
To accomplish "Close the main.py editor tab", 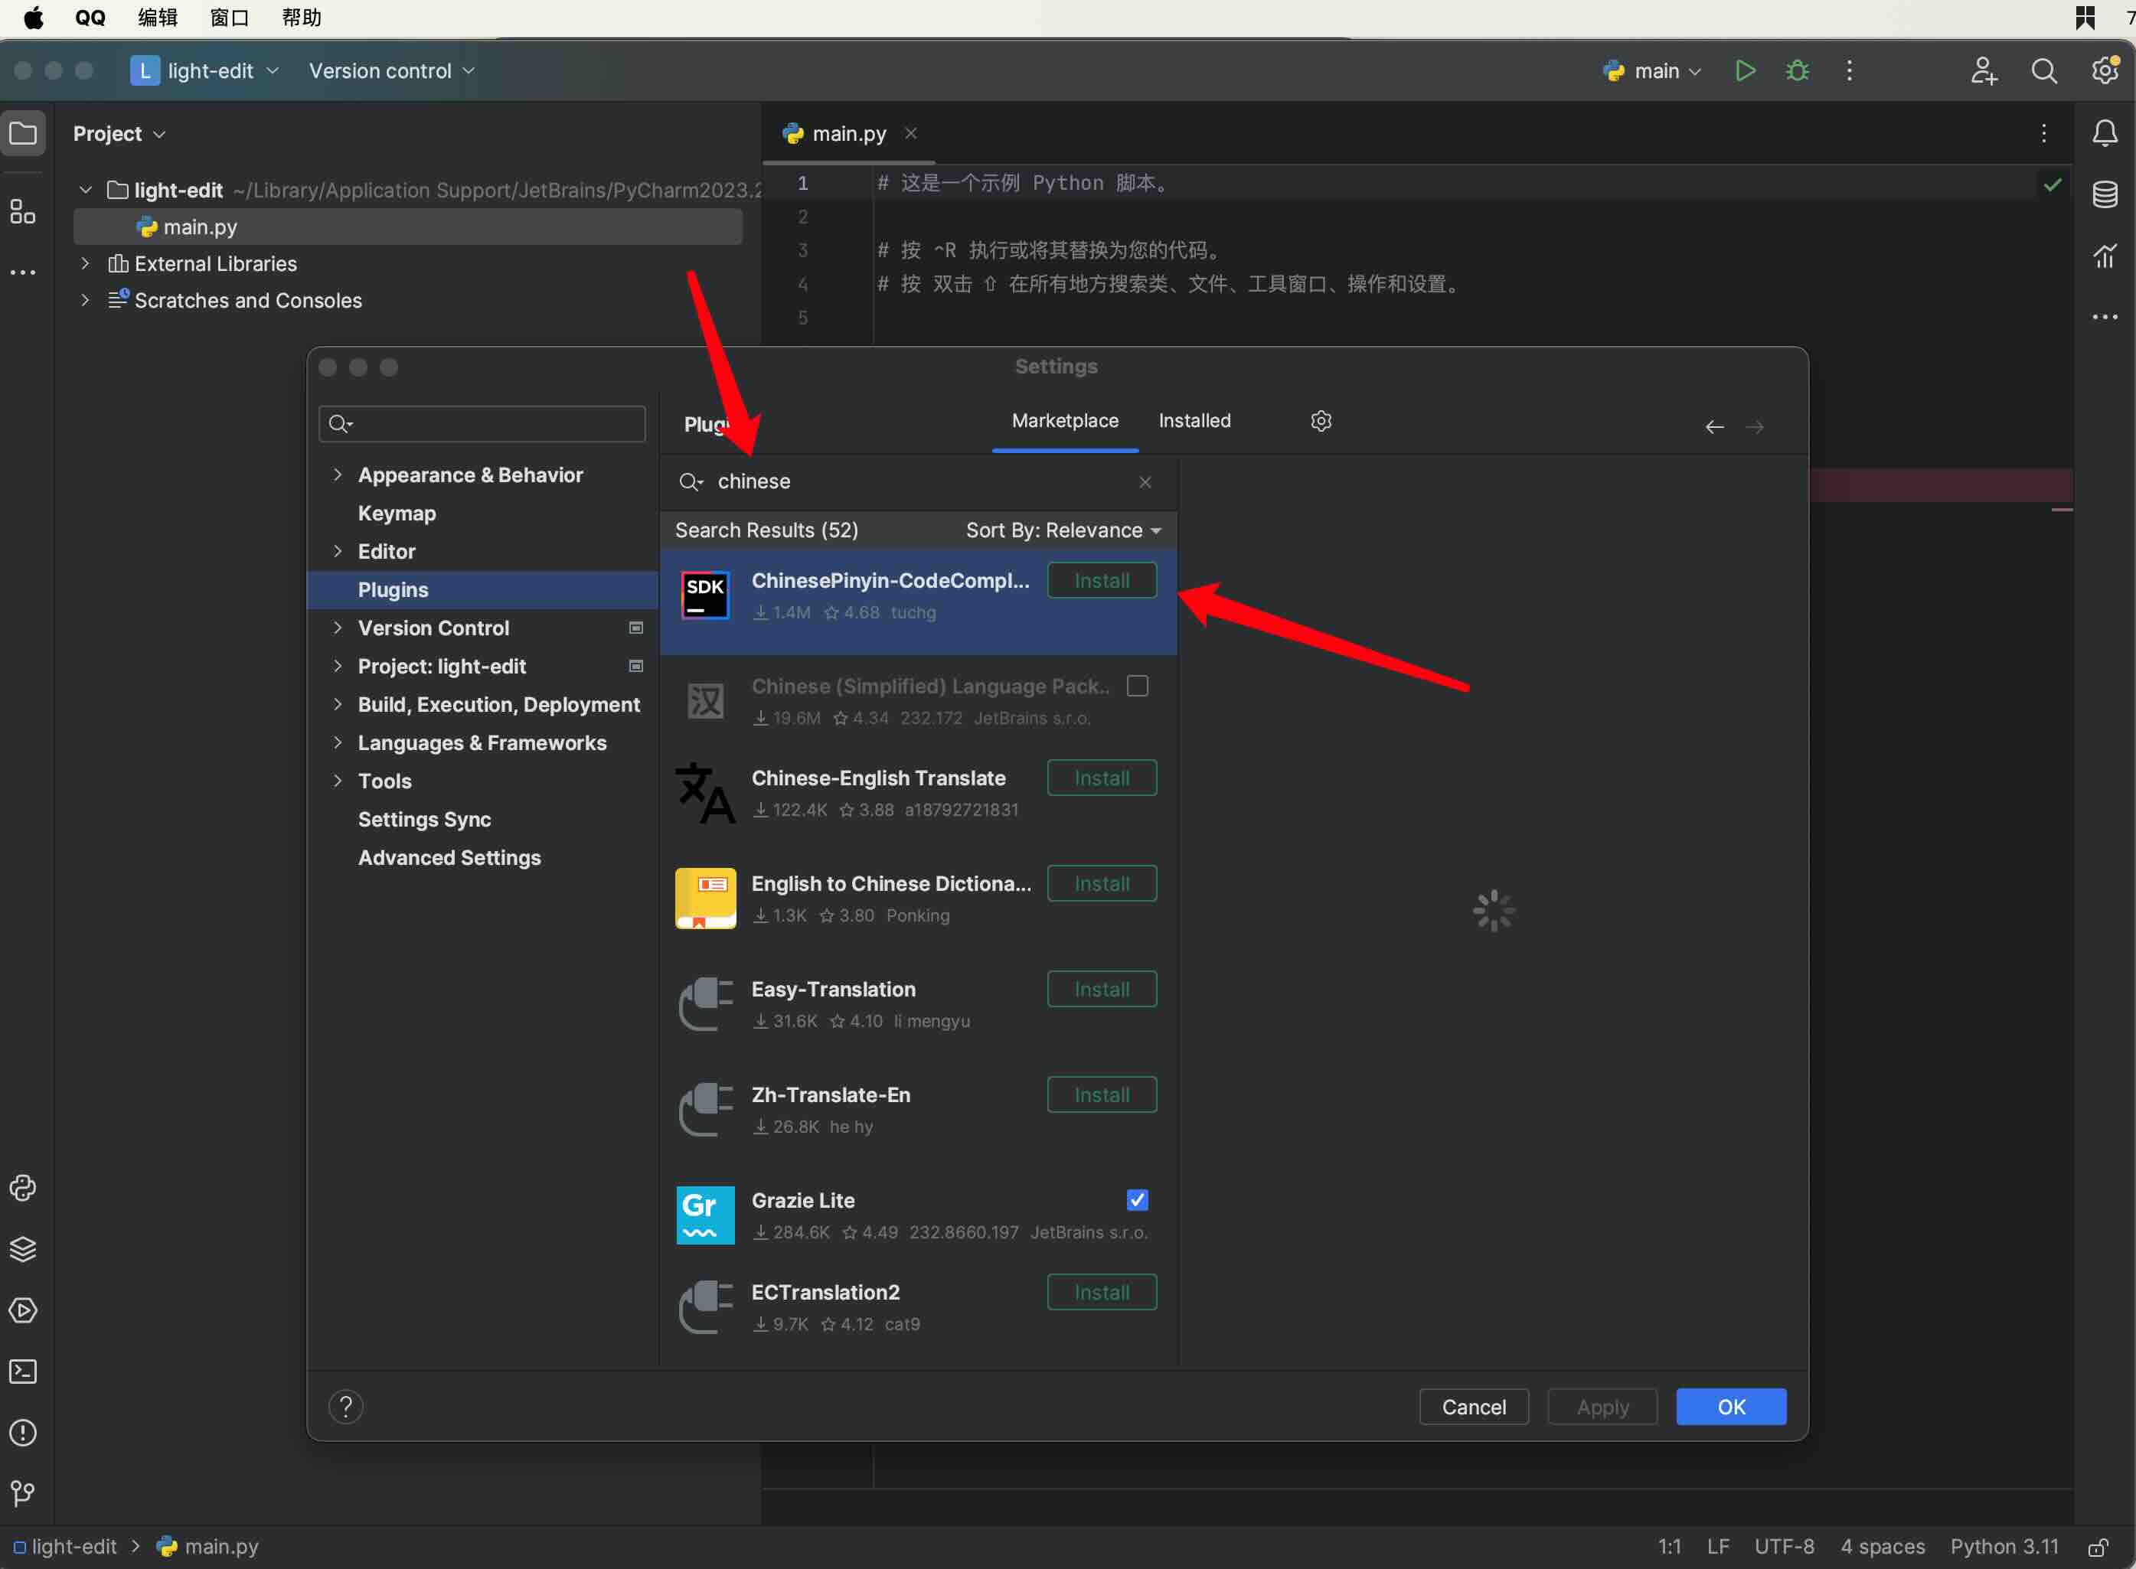I will tap(911, 134).
